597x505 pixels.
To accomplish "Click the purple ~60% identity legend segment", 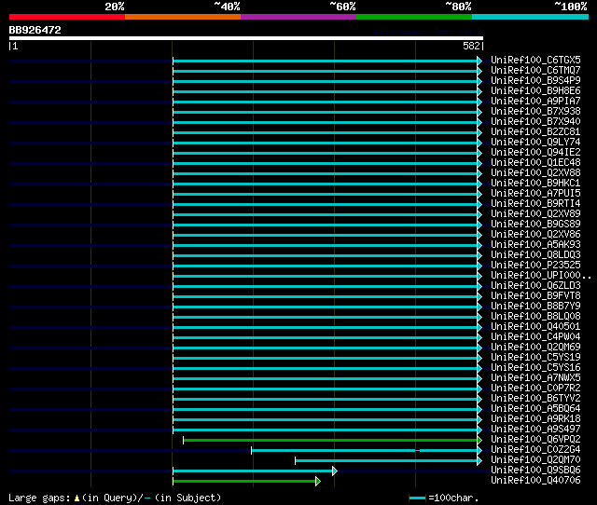I will pos(298,17).
